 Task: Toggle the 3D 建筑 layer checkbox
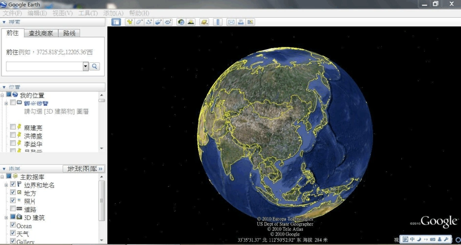point(13,217)
